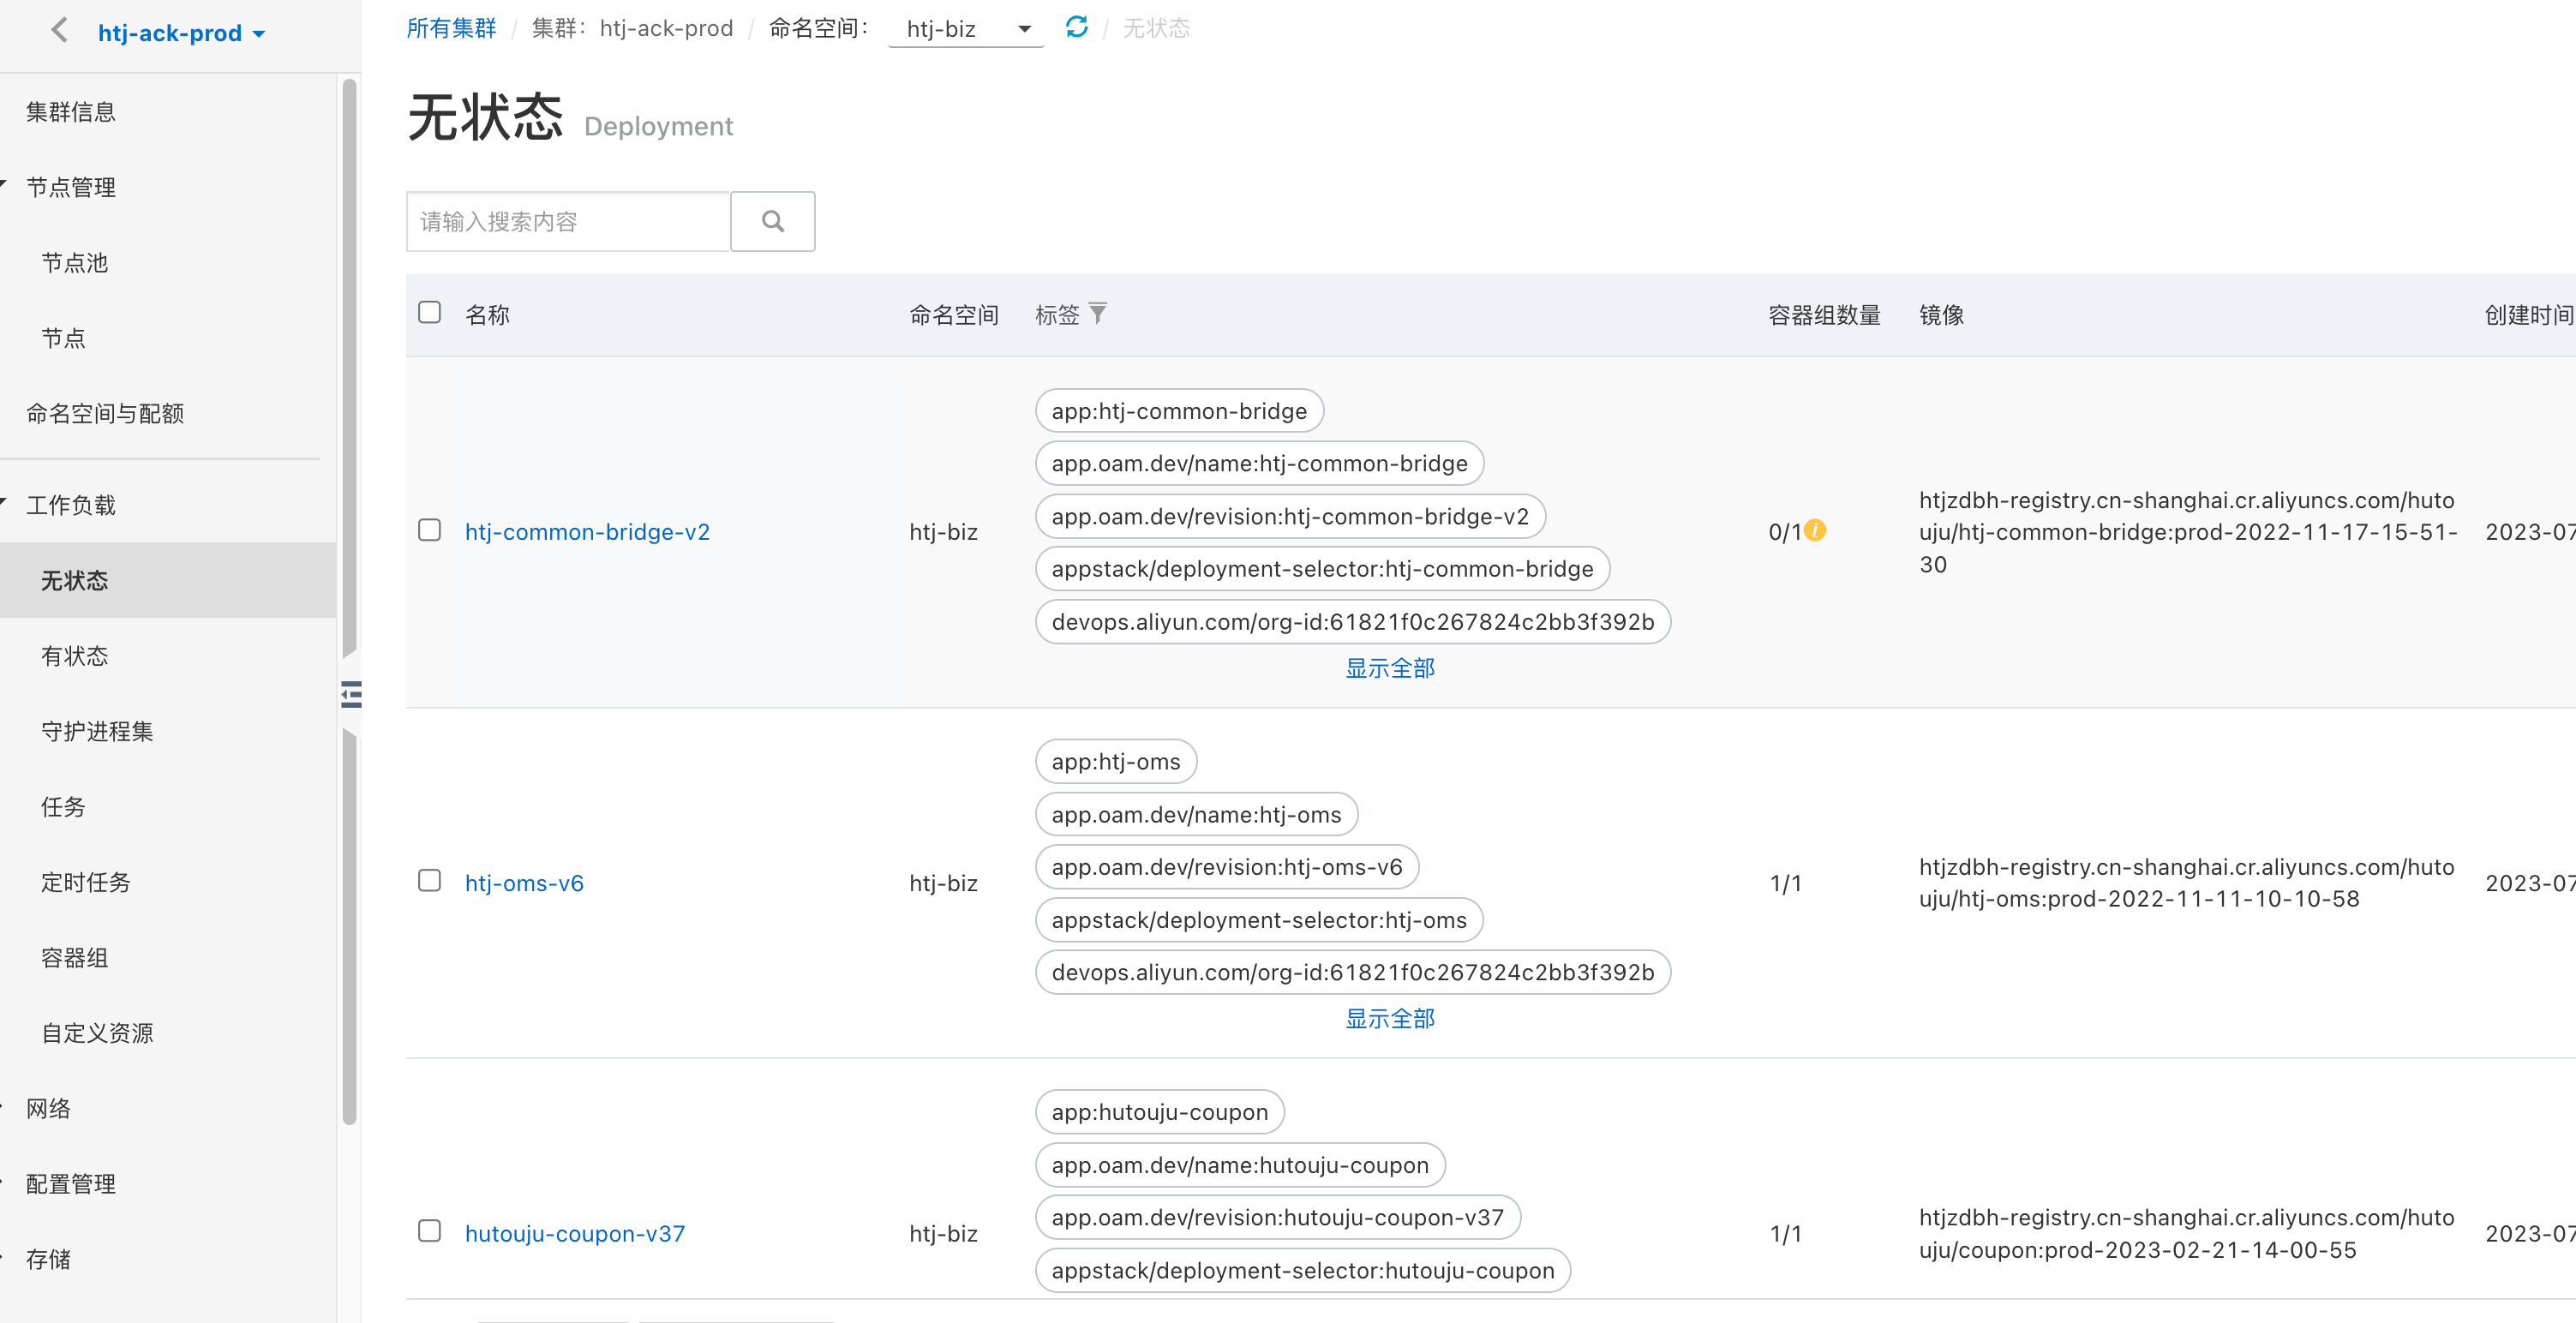The height and width of the screenshot is (1323, 2576).
Task: Toggle the select-all checkbox in the table header
Action: (x=429, y=313)
